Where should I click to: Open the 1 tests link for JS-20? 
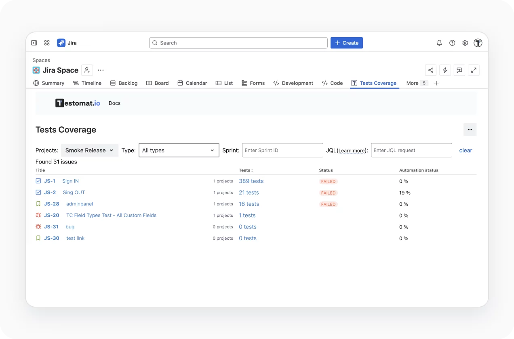[247, 216]
